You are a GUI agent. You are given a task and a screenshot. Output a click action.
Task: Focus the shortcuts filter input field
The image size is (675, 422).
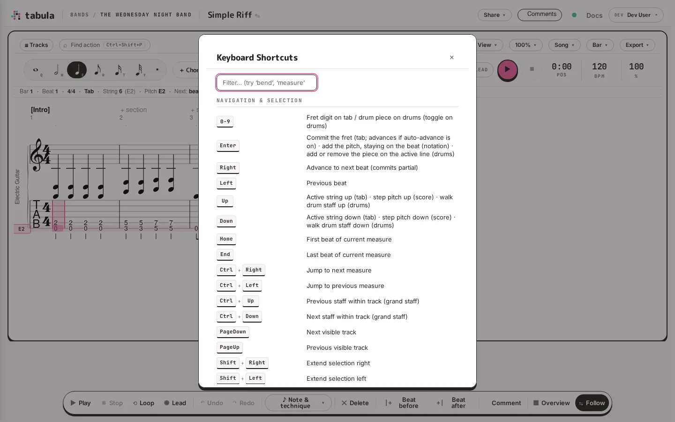coord(267,83)
